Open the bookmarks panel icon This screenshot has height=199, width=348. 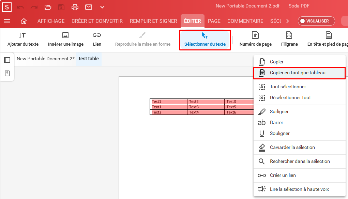click(7, 73)
